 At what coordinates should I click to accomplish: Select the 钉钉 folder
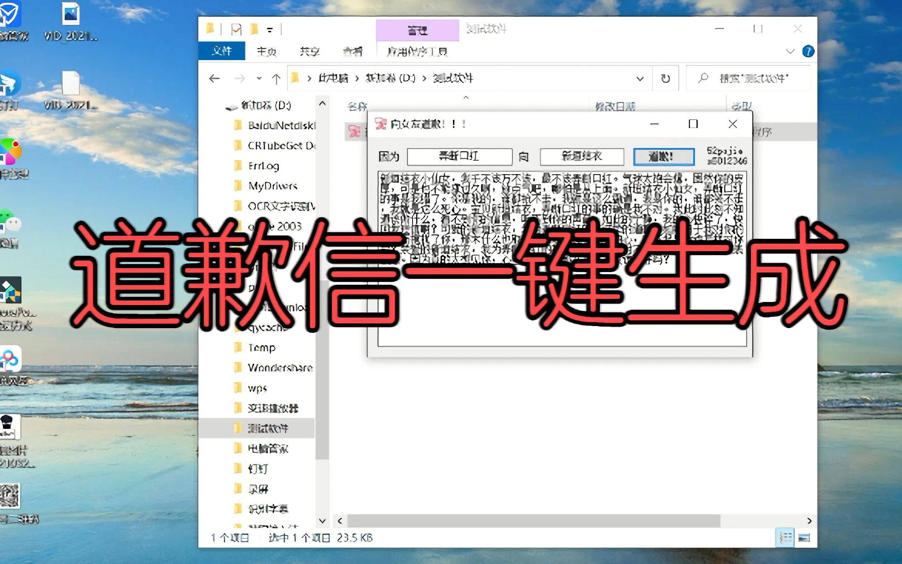pyautogui.click(x=251, y=469)
